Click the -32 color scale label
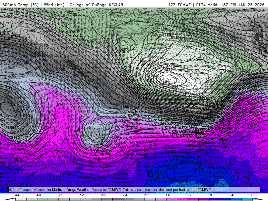268x201 pixels. coord(80,195)
